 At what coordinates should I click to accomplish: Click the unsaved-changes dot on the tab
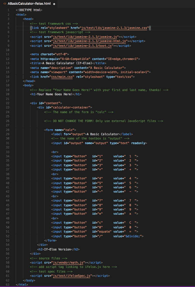tap(54, 4)
